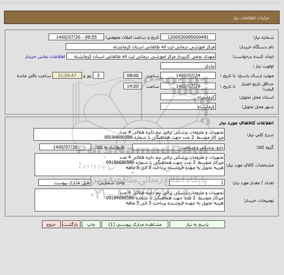
Task: Click the شهر محل تحویل label
Action: pos(258,107)
